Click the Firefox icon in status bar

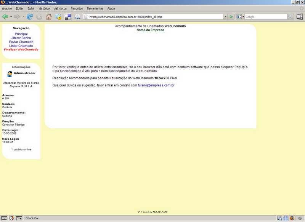pyautogui.click(x=292, y=218)
